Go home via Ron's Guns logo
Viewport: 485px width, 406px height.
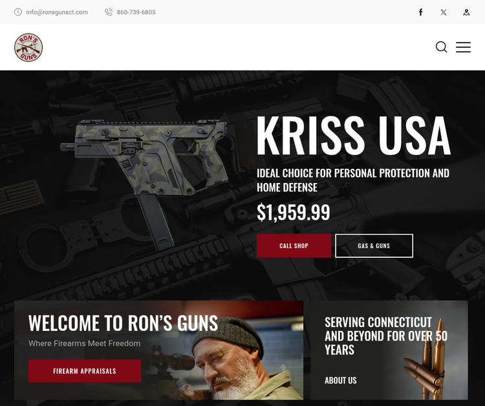(x=28, y=47)
